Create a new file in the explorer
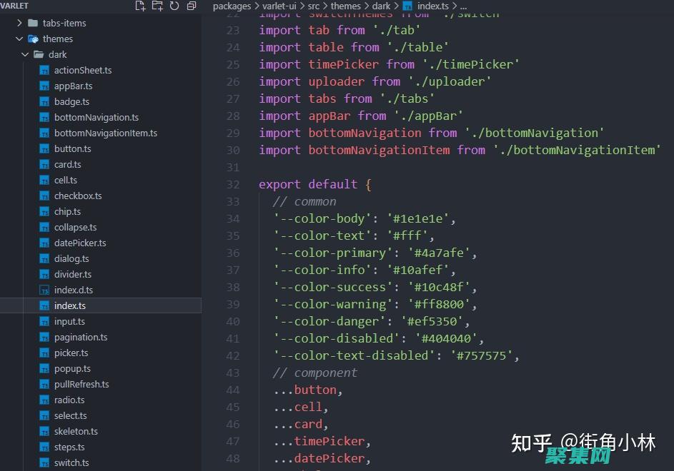 [x=140, y=6]
